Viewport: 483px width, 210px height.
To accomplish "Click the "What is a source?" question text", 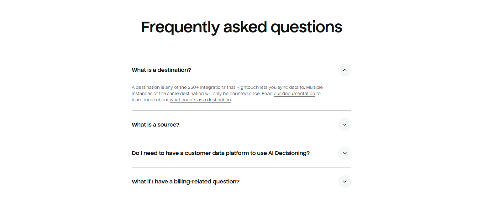I will pyautogui.click(x=155, y=125).
